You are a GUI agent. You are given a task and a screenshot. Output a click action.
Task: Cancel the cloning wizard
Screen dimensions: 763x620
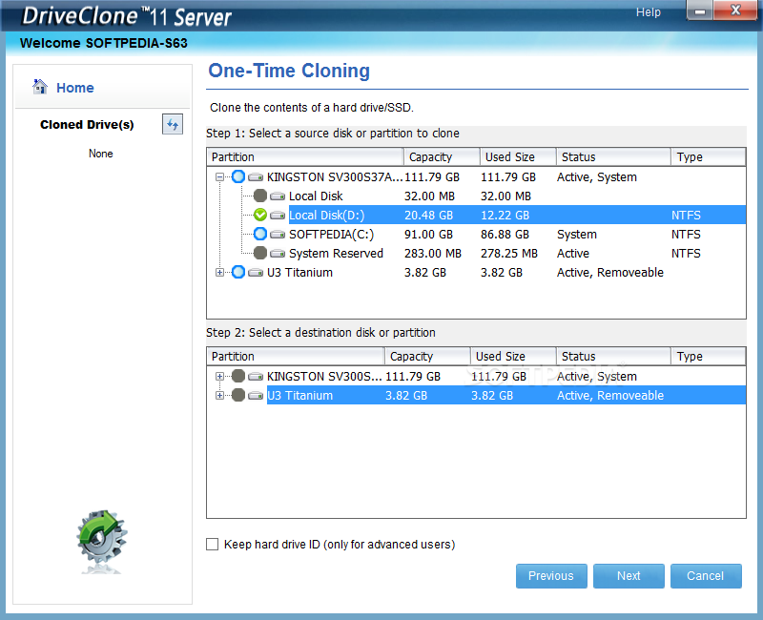point(706,576)
